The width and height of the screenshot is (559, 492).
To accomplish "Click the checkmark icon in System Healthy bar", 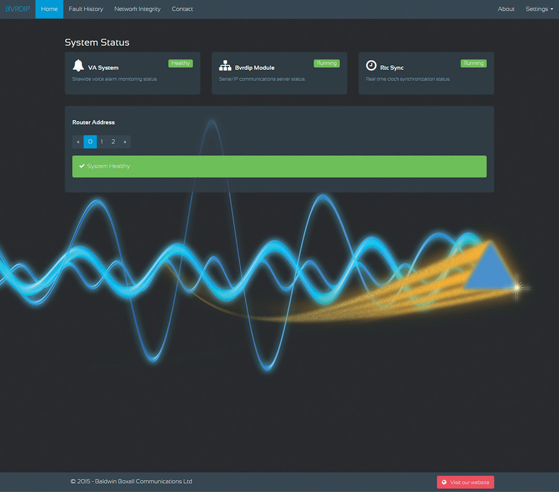I will pyautogui.click(x=82, y=166).
